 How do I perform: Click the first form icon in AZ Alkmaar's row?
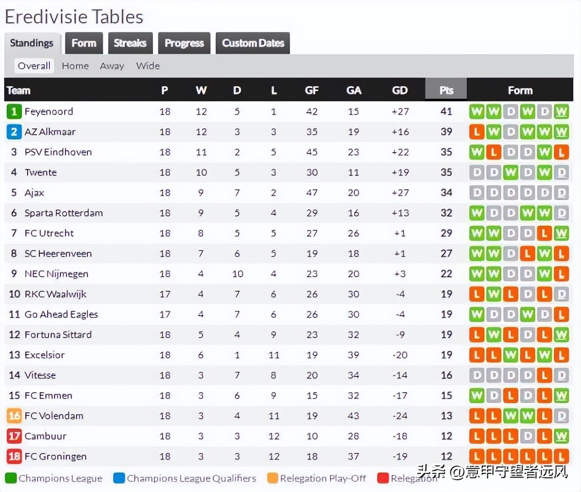476,132
